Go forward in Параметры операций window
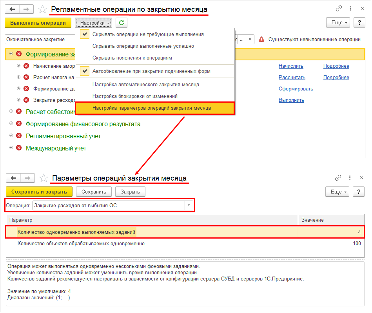 click(x=27, y=178)
